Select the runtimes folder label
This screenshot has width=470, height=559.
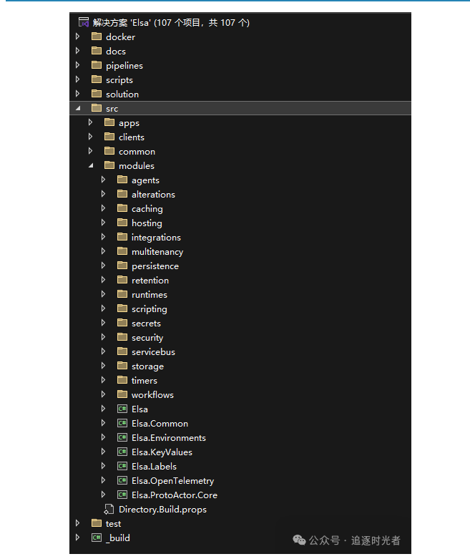pyautogui.click(x=150, y=294)
